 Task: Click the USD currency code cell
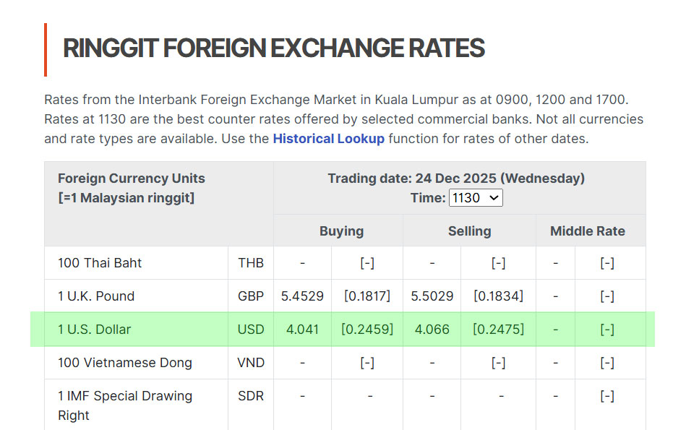[x=251, y=330]
